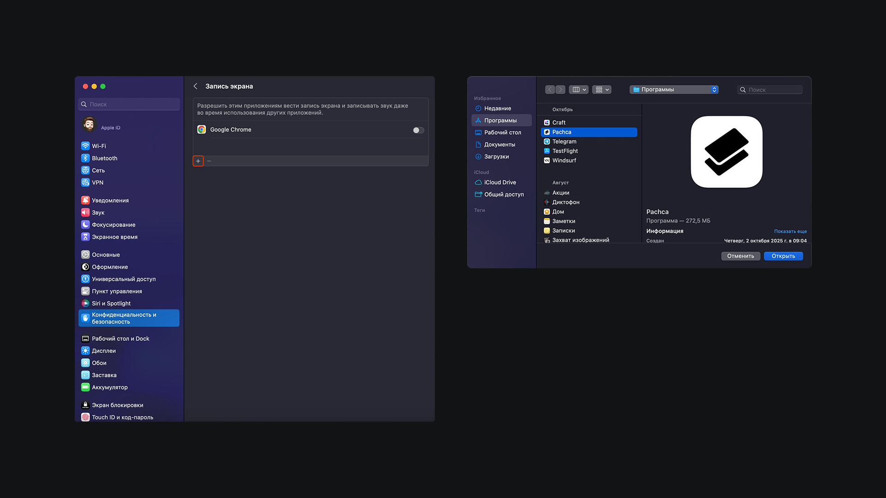Click the large Pachca preview icon
This screenshot has height=498, width=886.
(726, 152)
